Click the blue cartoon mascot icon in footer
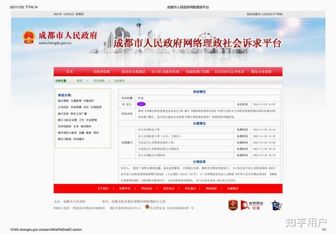Image resolution: width=336 pixels, height=234 pixels. (x=277, y=205)
